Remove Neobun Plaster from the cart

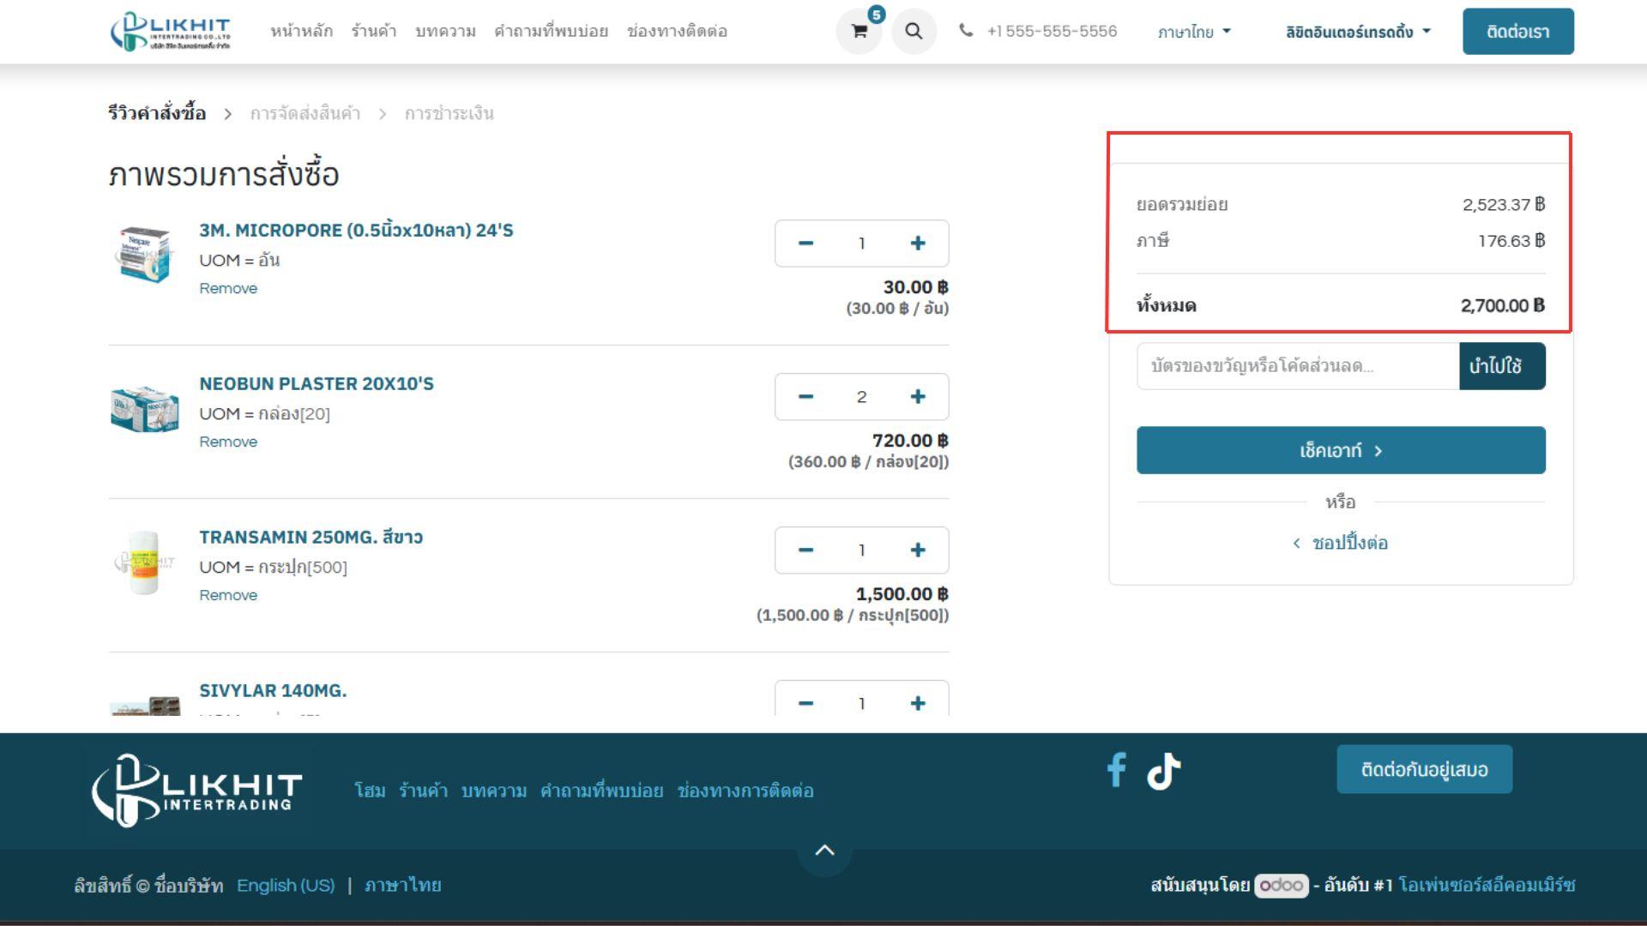pyautogui.click(x=228, y=442)
